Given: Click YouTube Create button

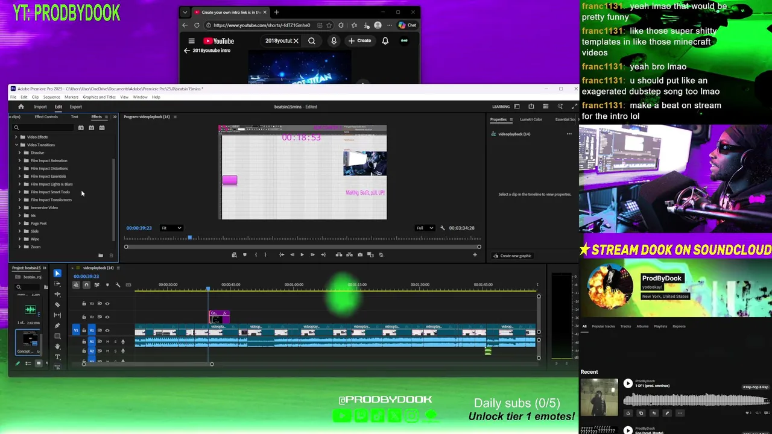Looking at the screenshot, I should (359, 41).
